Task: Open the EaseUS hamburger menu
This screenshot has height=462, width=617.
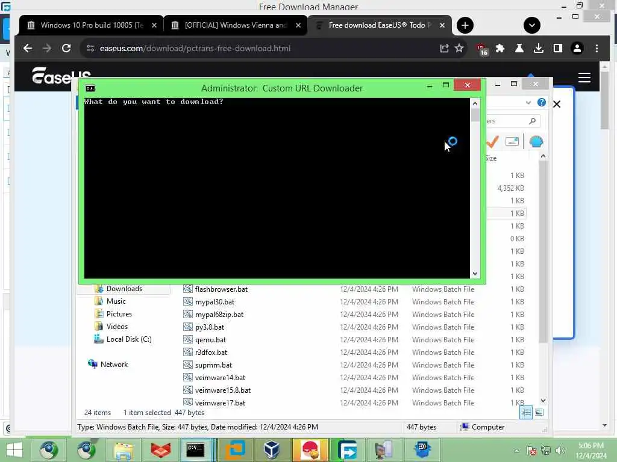Action: point(584,78)
